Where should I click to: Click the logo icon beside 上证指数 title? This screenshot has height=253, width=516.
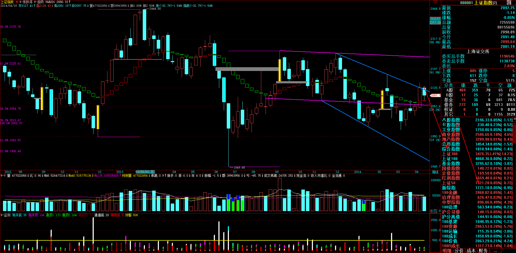tap(509, 2)
